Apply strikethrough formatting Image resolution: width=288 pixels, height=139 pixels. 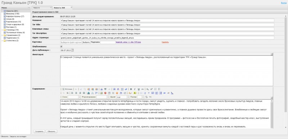click(143, 89)
